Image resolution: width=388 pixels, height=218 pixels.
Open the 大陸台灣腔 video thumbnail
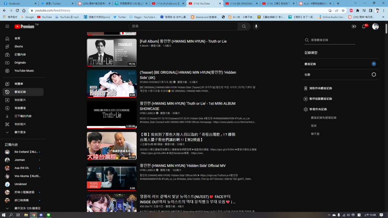pyautogui.click(x=112, y=146)
